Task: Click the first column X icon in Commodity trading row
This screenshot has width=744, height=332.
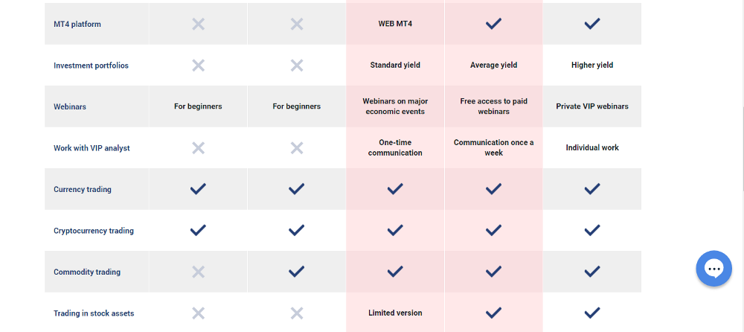Action: click(x=199, y=272)
